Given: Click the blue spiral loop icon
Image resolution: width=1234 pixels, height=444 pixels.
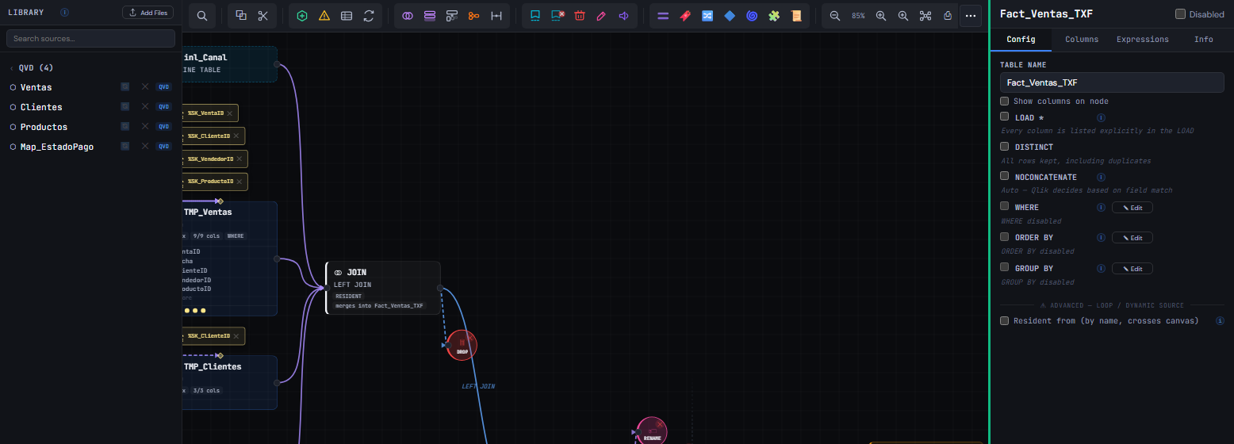Looking at the screenshot, I should click(x=752, y=16).
